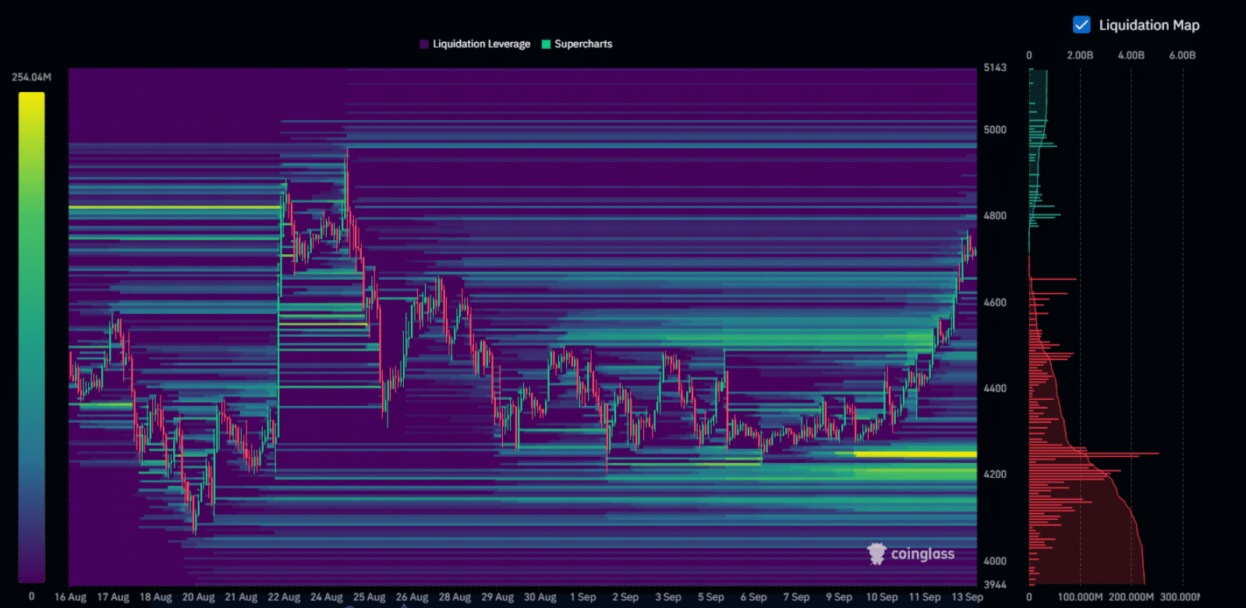Screen dimensions: 1246x608
Task: Click the coinglass watermark text
Action: tap(922, 554)
